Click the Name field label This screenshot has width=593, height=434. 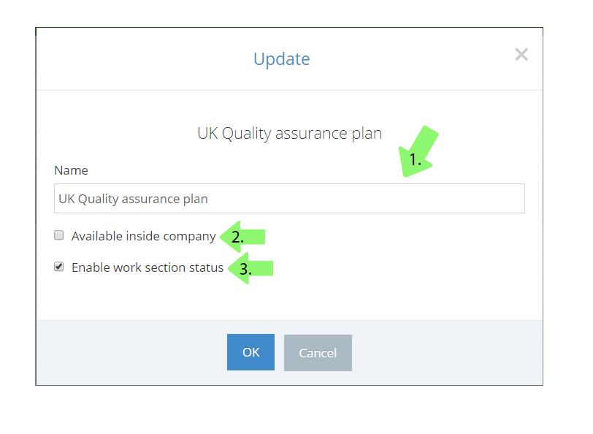[x=71, y=170]
